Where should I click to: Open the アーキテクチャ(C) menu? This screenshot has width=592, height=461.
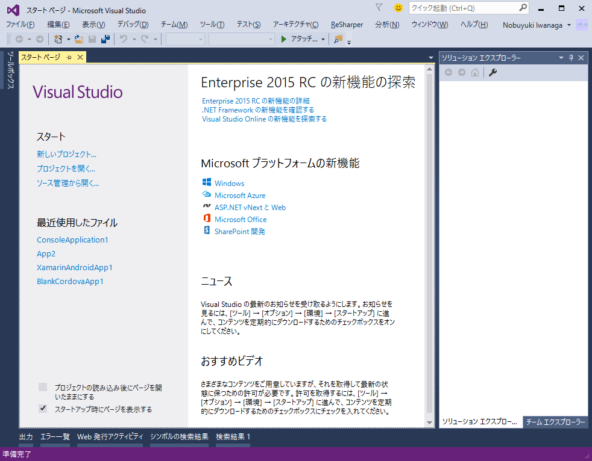295,25
